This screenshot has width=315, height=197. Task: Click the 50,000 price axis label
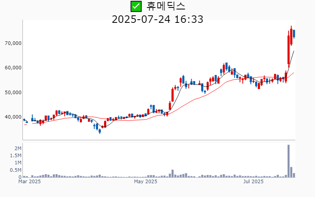click(x=13, y=93)
